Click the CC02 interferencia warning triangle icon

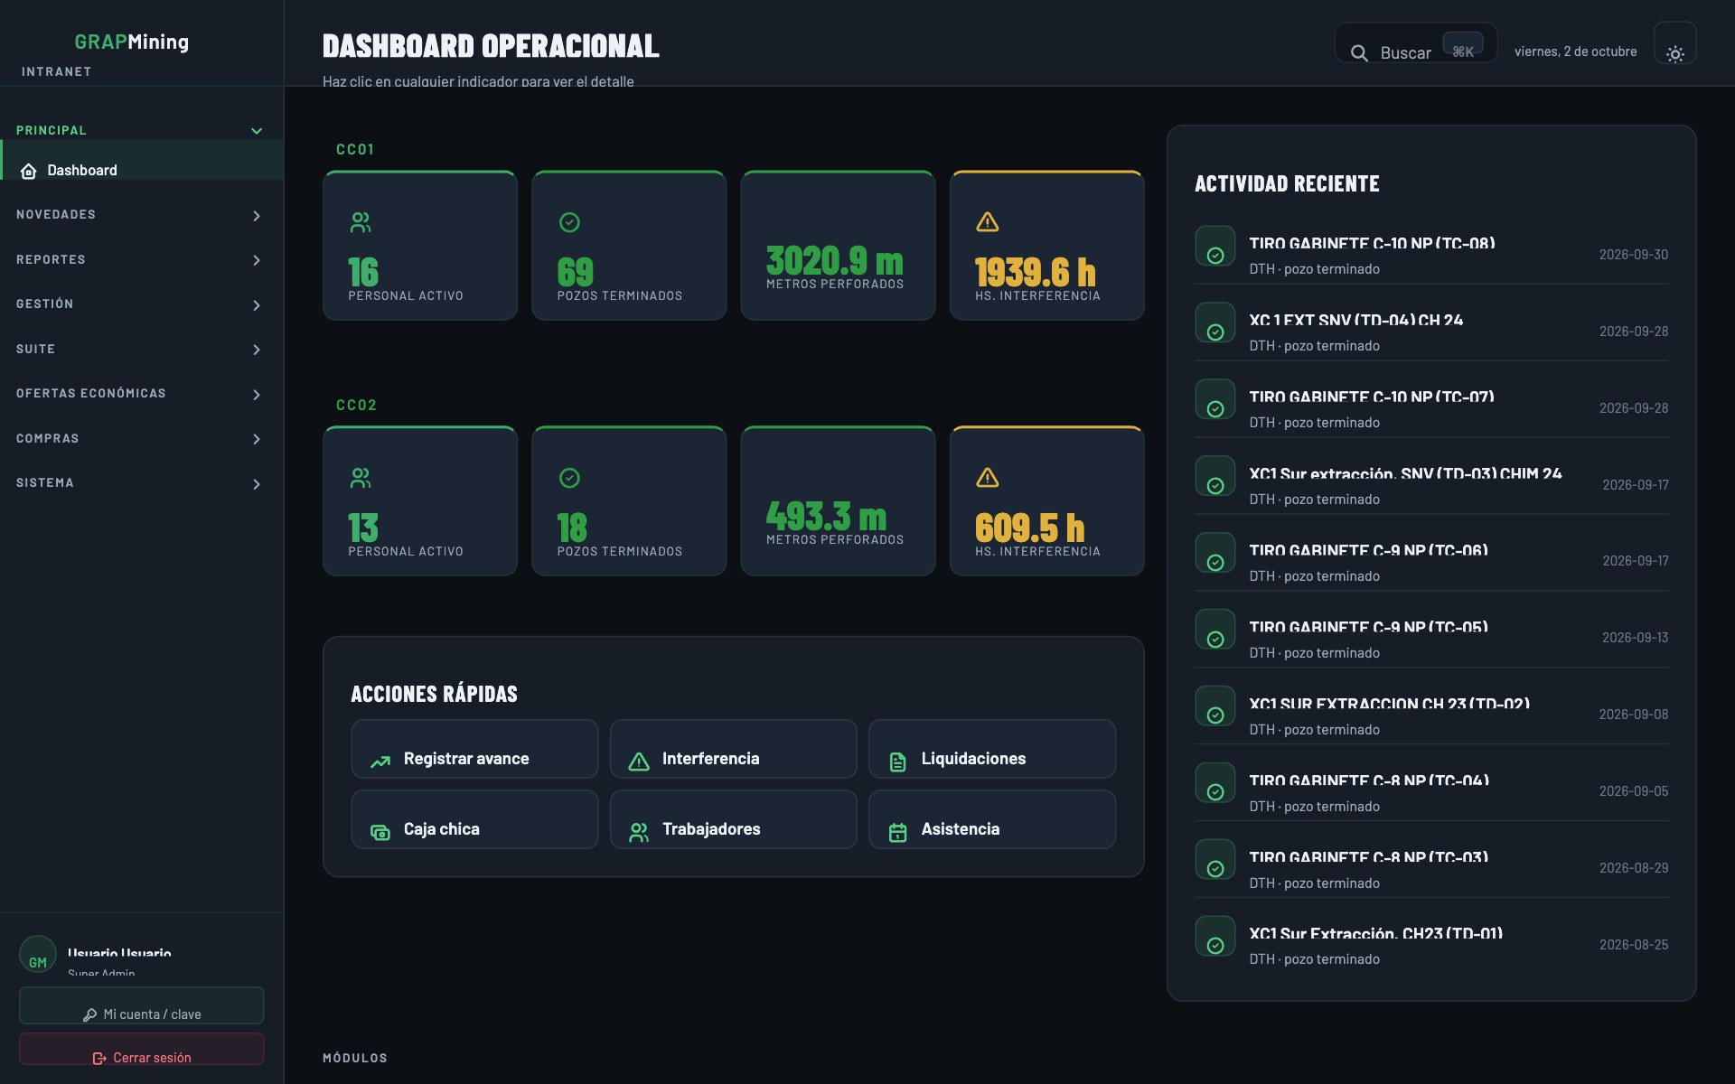[x=987, y=478]
